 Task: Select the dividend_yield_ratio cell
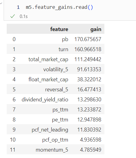coord(45,100)
